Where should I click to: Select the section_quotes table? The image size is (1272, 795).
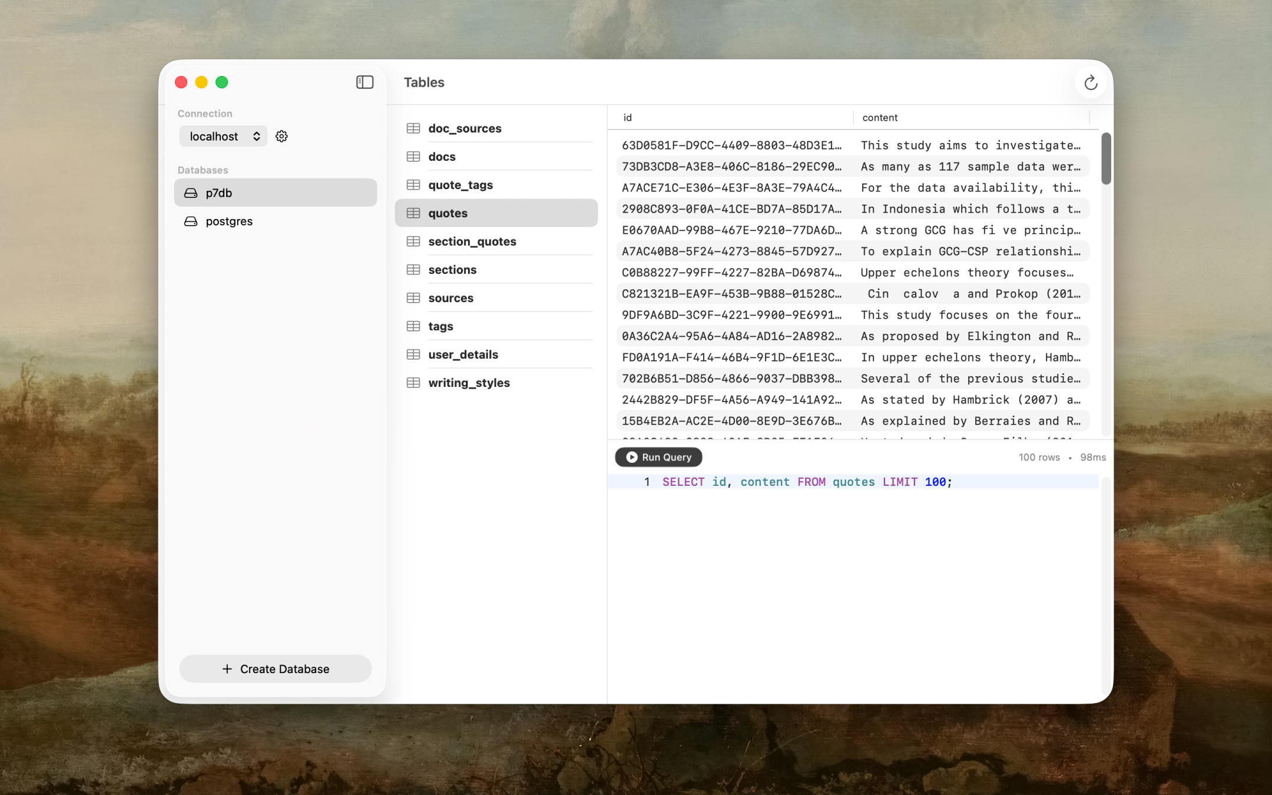pos(472,241)
